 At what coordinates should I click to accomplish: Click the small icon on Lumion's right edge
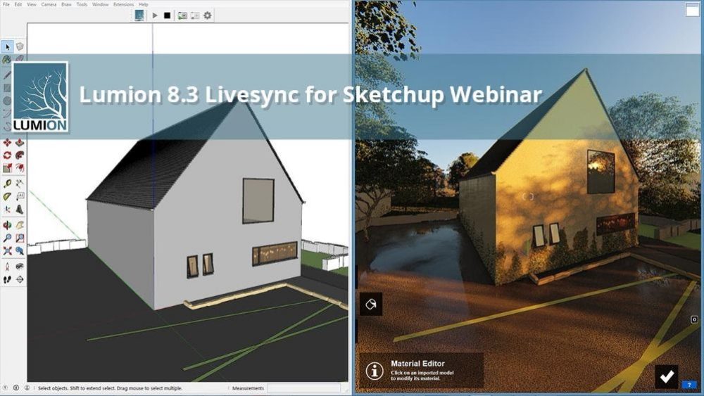pyautogui.click(x=694, y=319)
